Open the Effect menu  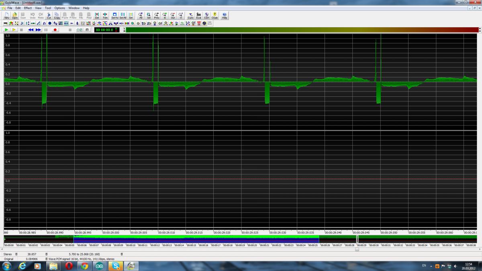click(28, 8)
